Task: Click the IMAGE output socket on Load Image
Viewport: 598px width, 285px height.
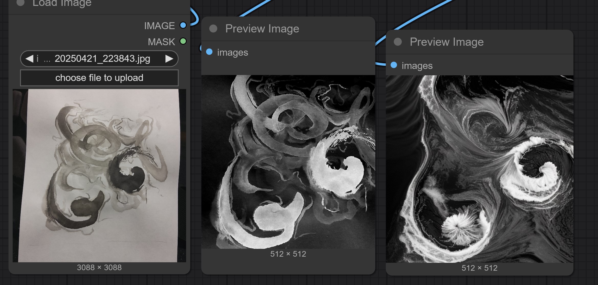Action: 183,25
